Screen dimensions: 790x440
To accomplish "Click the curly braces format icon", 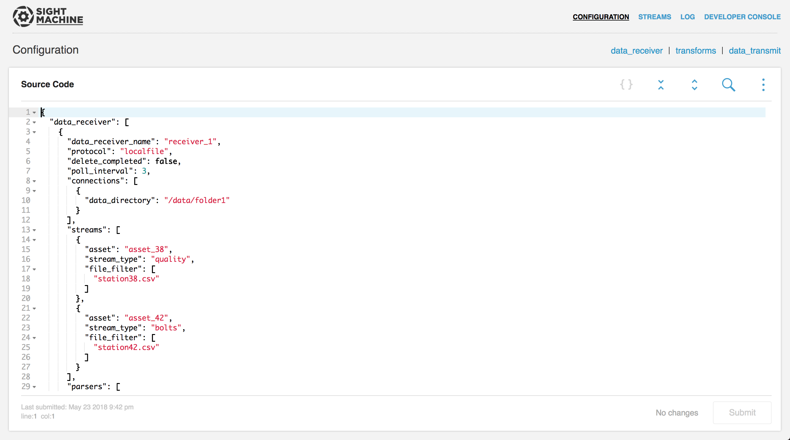I will (626, 85).
